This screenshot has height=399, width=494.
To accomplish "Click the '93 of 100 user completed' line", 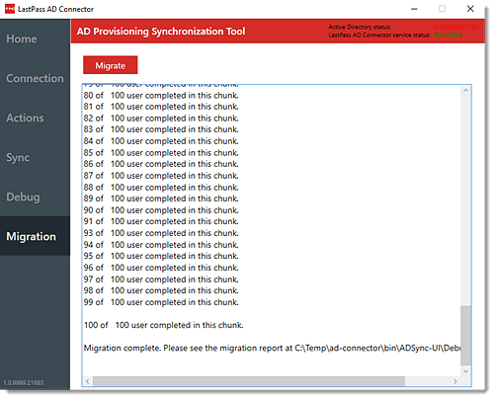I will tap(161, 233).
